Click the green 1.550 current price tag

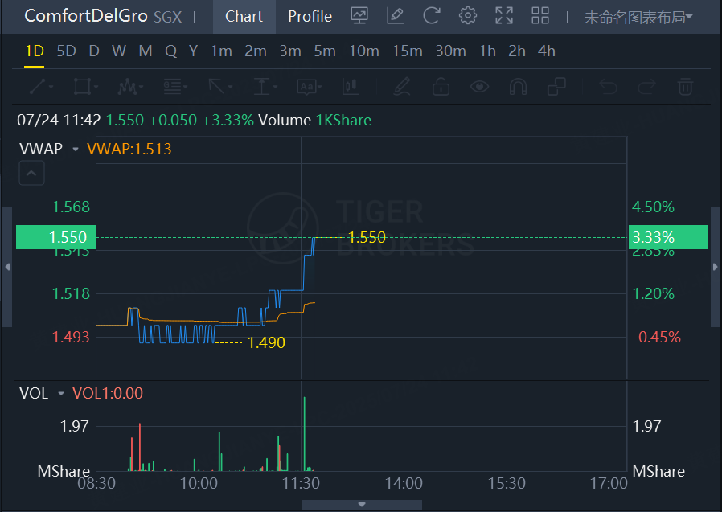pos(55,237)
